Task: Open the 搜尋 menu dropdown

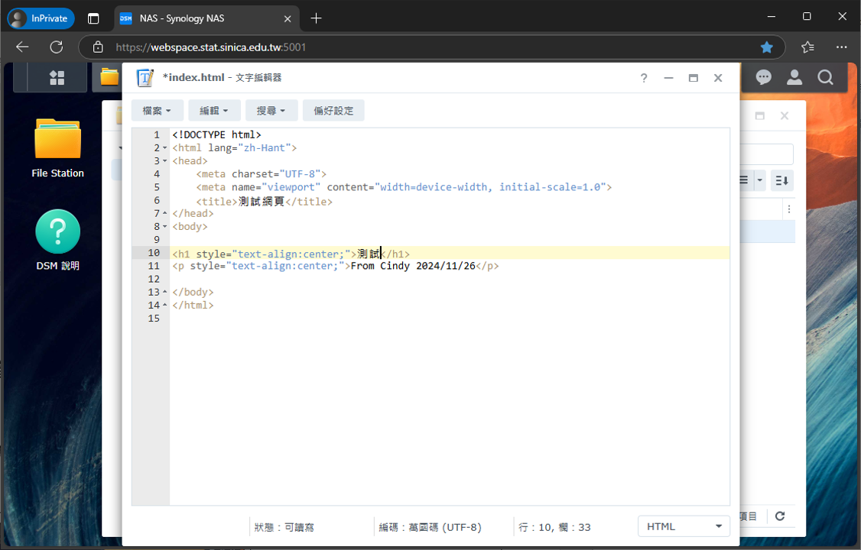Action: (x=271, y=111)
